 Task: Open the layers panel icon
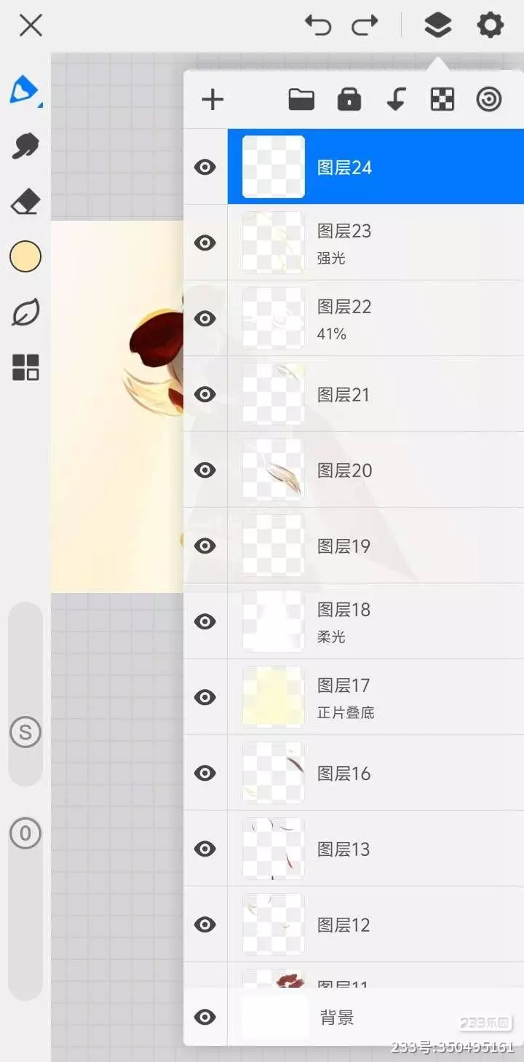437,26
